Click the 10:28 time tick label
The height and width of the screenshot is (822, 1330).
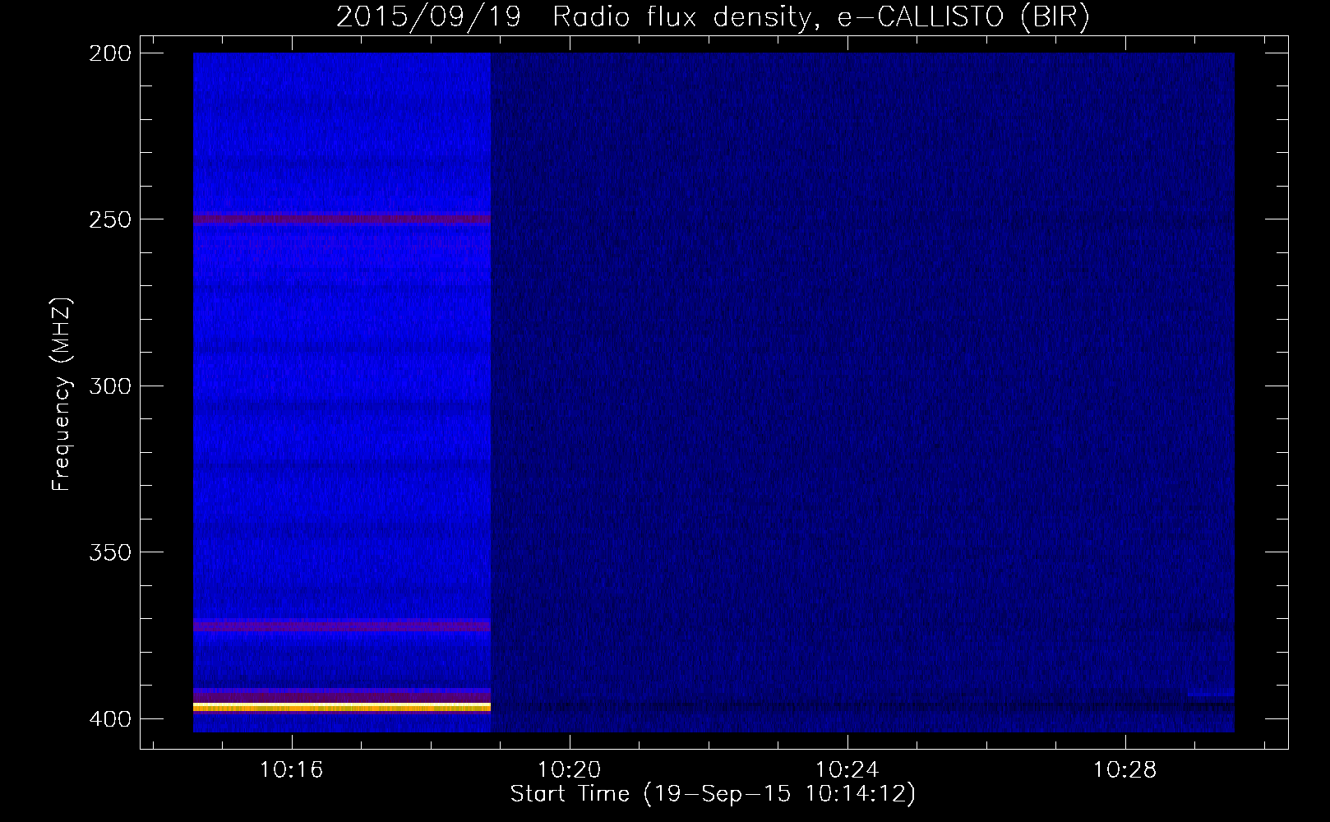[x=1124, y=770]
